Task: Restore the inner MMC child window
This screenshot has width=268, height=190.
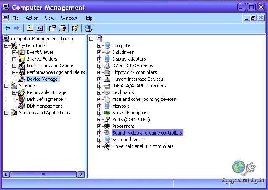Action: pos(253,18)
